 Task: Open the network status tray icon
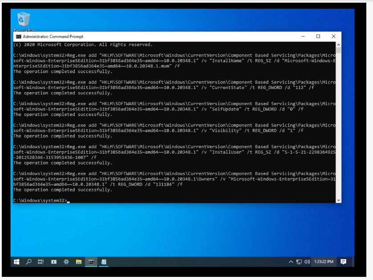[x=299, y=262]
